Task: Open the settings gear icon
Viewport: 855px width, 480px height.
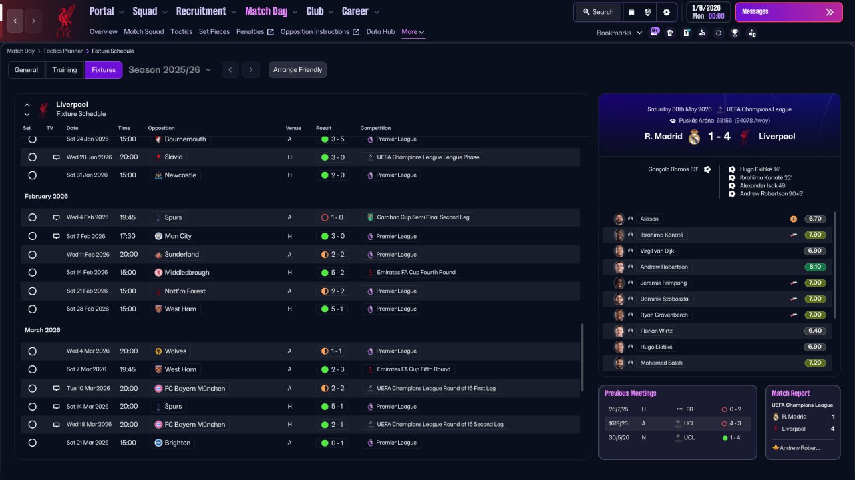Action: [x=666, y=12]
